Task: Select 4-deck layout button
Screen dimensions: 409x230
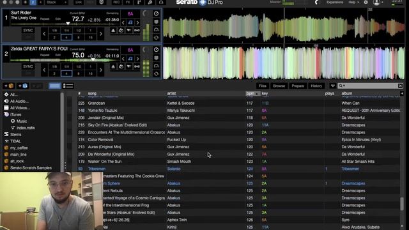Action: click(x=40, y=3)
